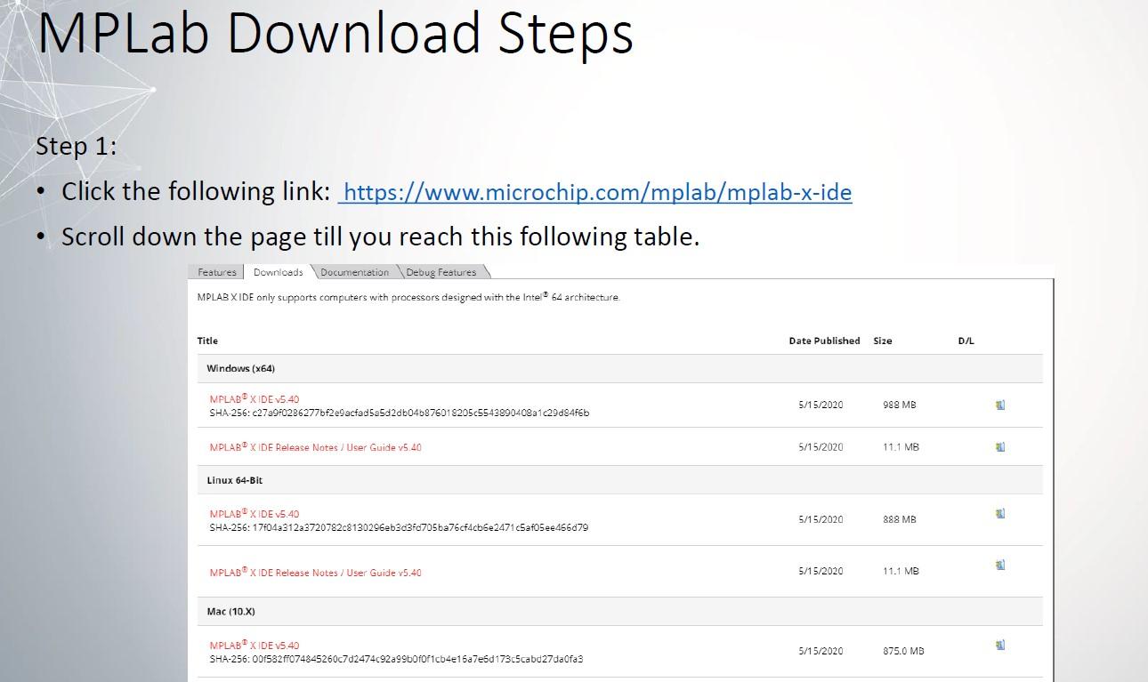Switch to the Debug Features tab

[x=441, y=273]
